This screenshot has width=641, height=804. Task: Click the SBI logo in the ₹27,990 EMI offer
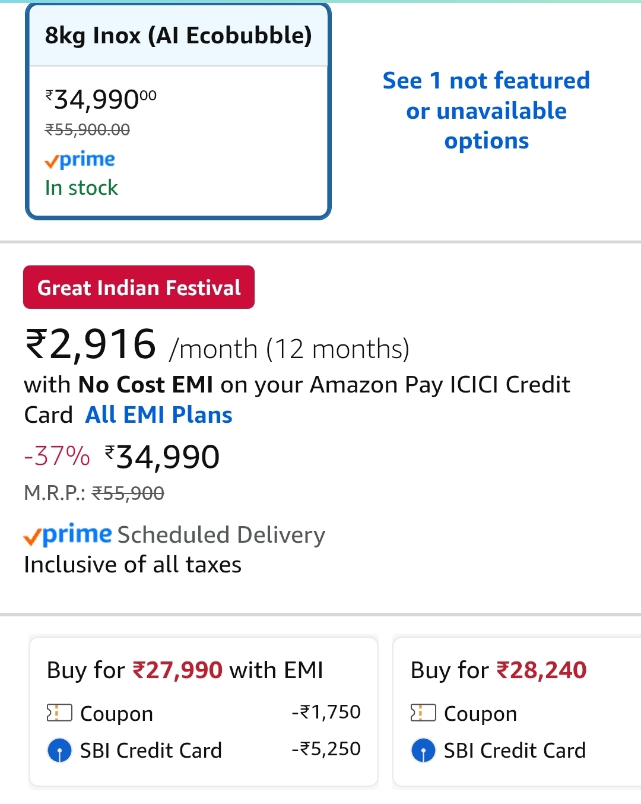click(x=59, y=751)
